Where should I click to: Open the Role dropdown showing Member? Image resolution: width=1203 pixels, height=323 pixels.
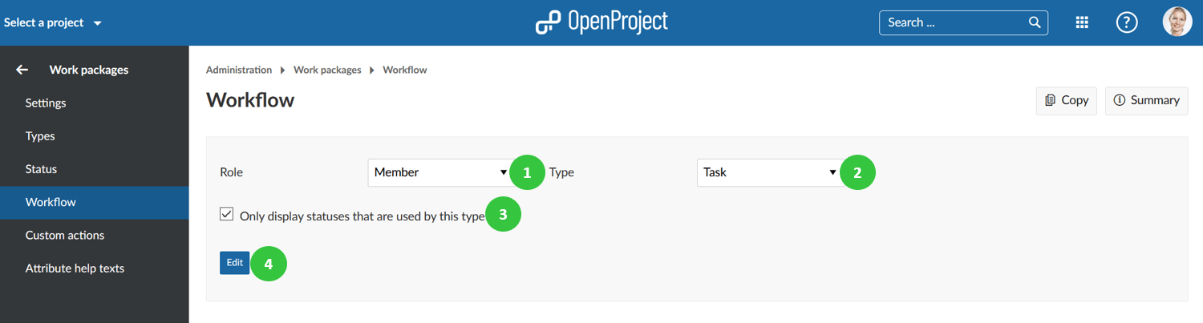pos(439,172)
